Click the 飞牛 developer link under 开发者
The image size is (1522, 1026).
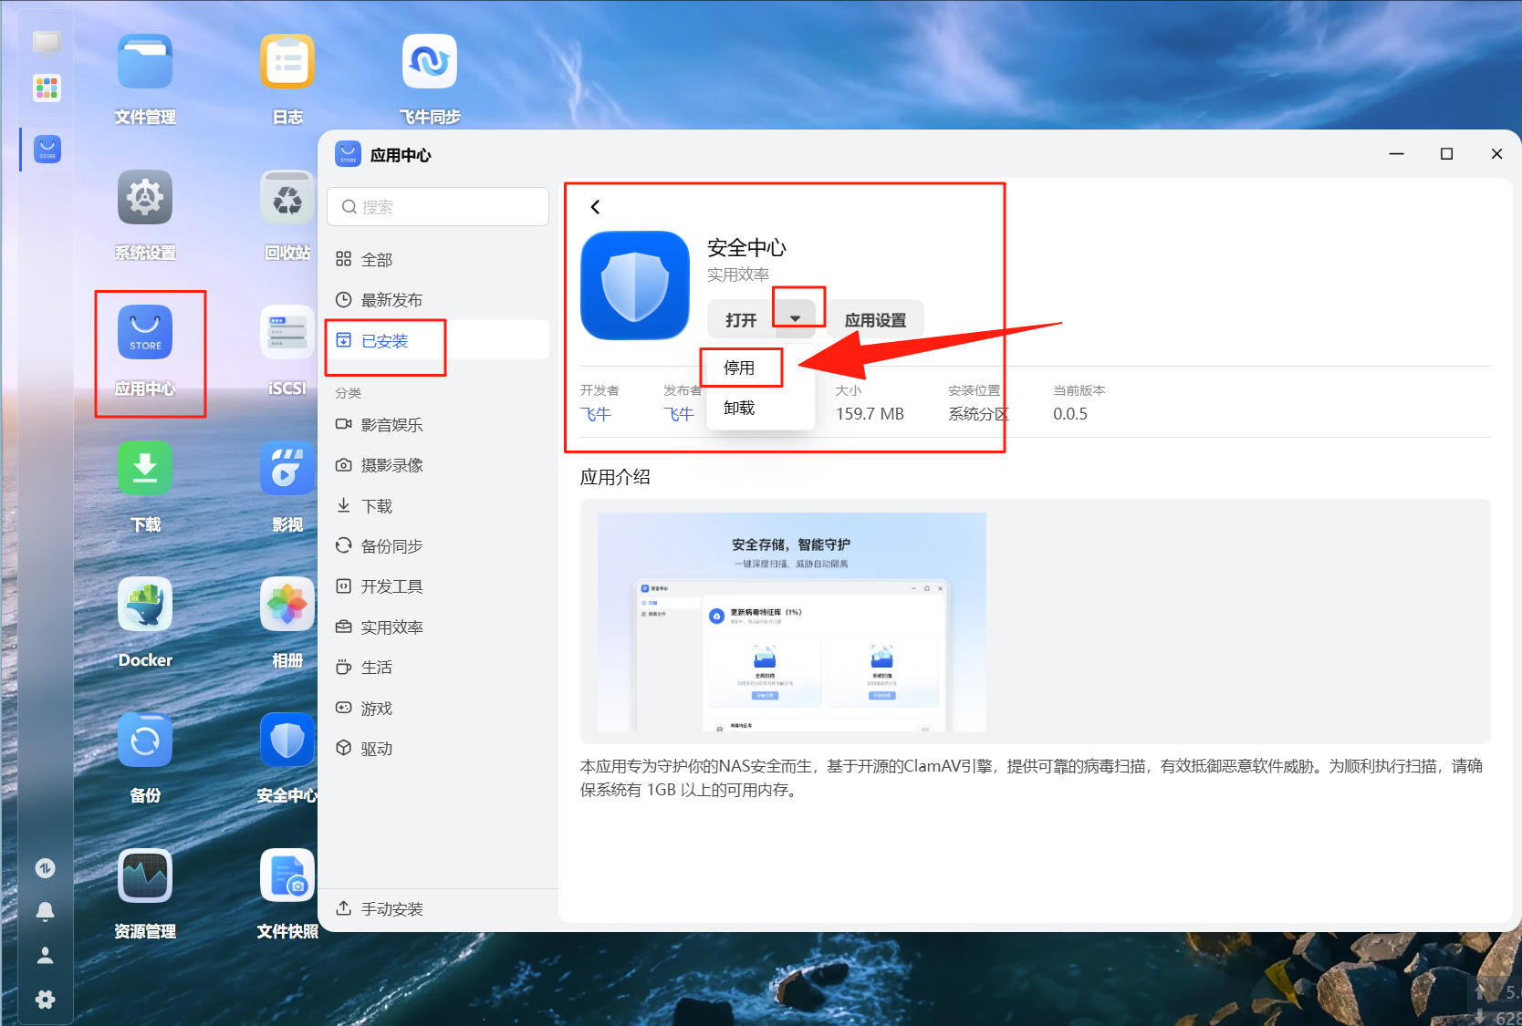(x=596, y=414)
